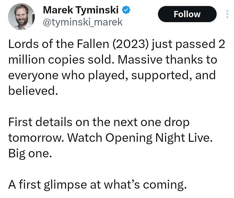Click the word "Watch" in the tweet
Image resolution: width=234 pixels, height=198 pixels.
[84, 137]
